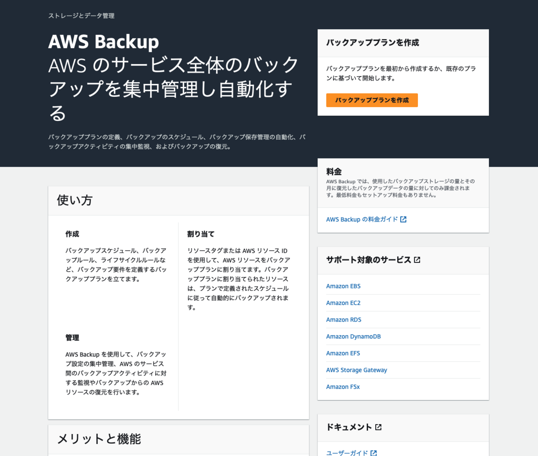The height and width of the screenshot is (456, 538).
Task: Open the Amazon EBS supported service link
Action: (343, 286)
